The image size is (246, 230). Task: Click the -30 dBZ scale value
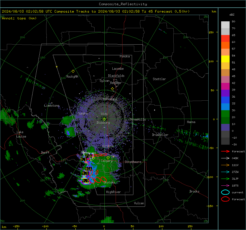(235, 145)
